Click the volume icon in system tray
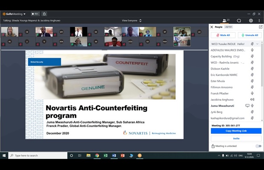The image size is (264, 170). pos(235,156)
